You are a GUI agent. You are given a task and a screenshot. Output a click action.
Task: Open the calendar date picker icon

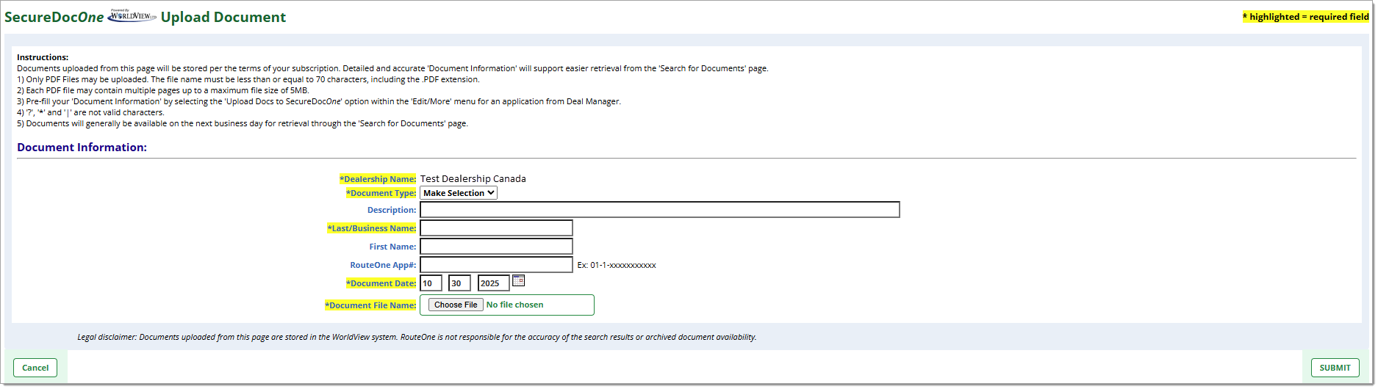(518, 281)
